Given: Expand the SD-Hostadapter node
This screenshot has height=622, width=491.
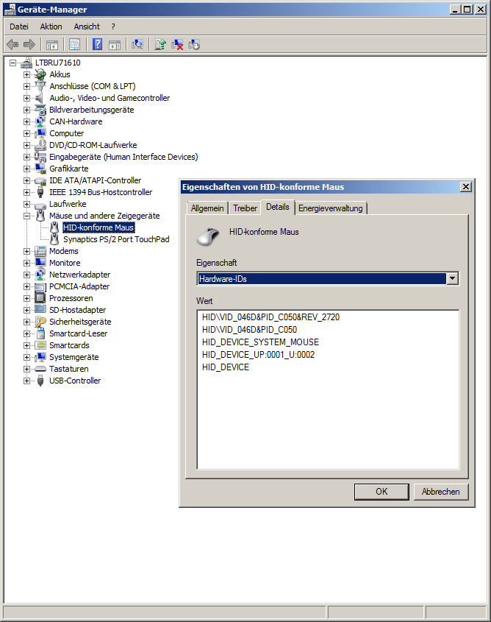Looking at the screenshot, I should point(26,310).
